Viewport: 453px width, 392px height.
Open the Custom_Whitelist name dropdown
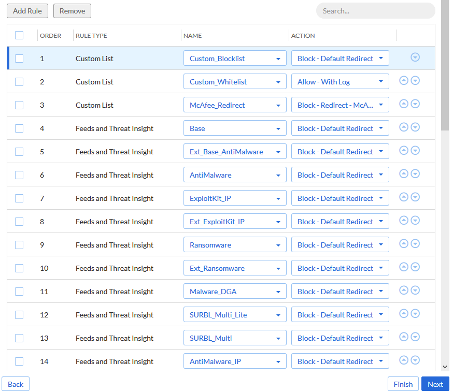coord(235,82)
